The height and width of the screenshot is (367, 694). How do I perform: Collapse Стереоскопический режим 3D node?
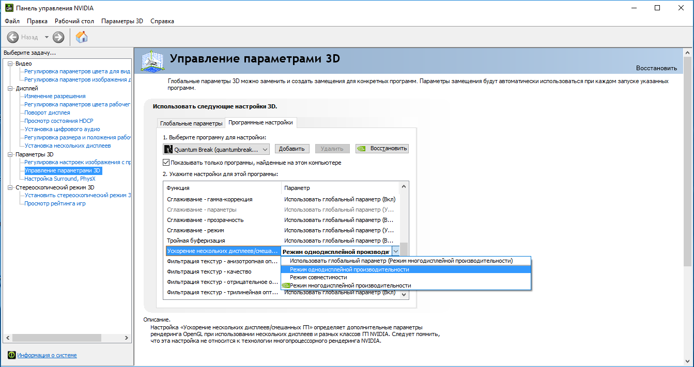point(10,187)
